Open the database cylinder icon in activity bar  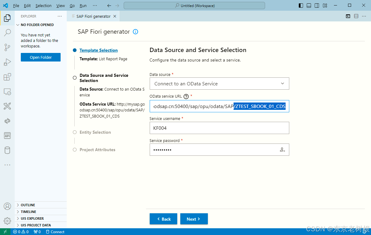pos(7,150)
